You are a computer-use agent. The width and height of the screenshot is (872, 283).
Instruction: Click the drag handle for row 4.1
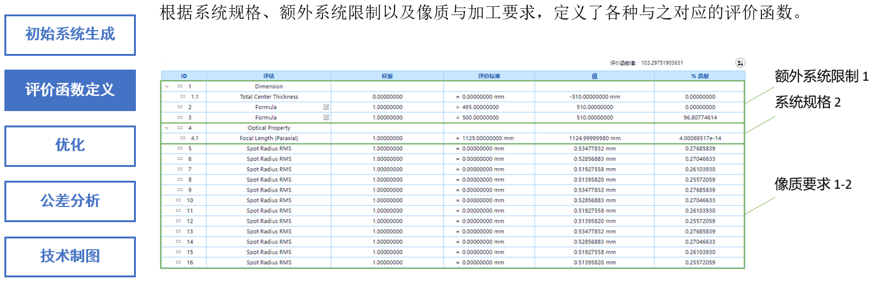coord(182,138)
